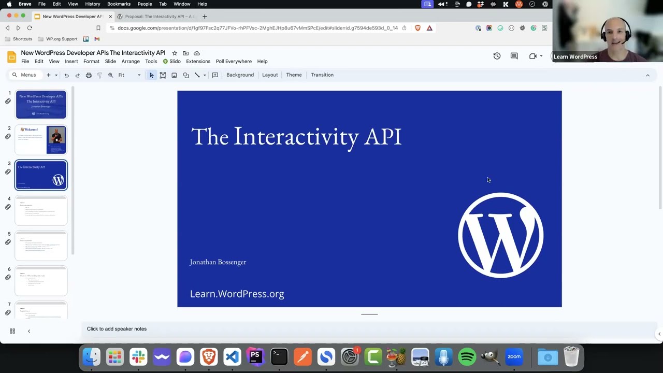
Task: Open the comments panel icon
Action: click(x=514, y=56)
